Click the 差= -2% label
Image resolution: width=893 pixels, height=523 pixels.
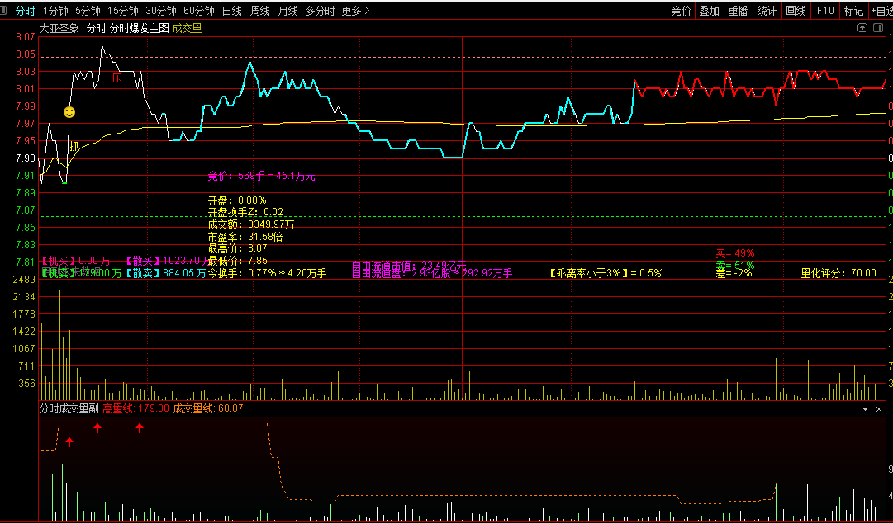coord(734,273)
